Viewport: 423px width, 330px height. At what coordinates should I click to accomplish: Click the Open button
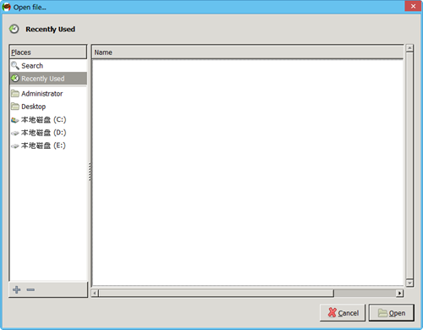392,313
